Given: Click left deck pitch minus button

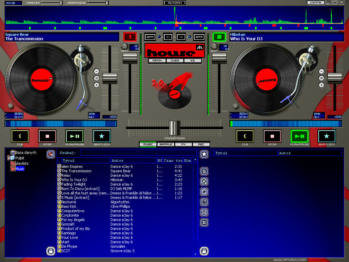Looking at the screenshot, I should pos(96,71).
